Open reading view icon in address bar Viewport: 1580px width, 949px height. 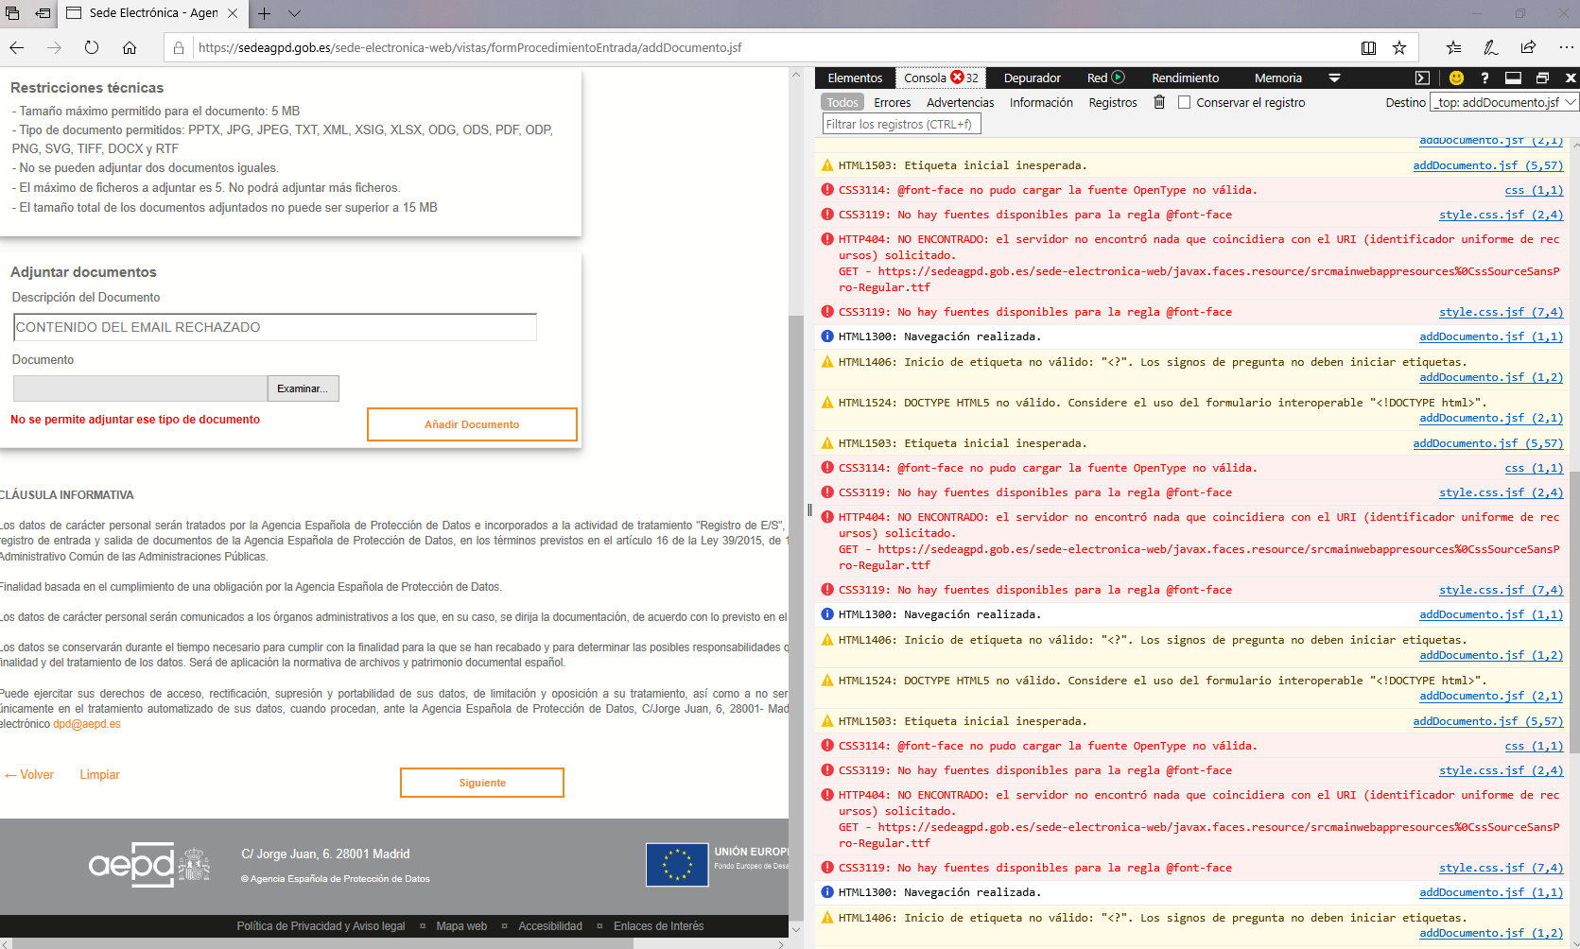pyautogui.click(x=1368, y=47)
